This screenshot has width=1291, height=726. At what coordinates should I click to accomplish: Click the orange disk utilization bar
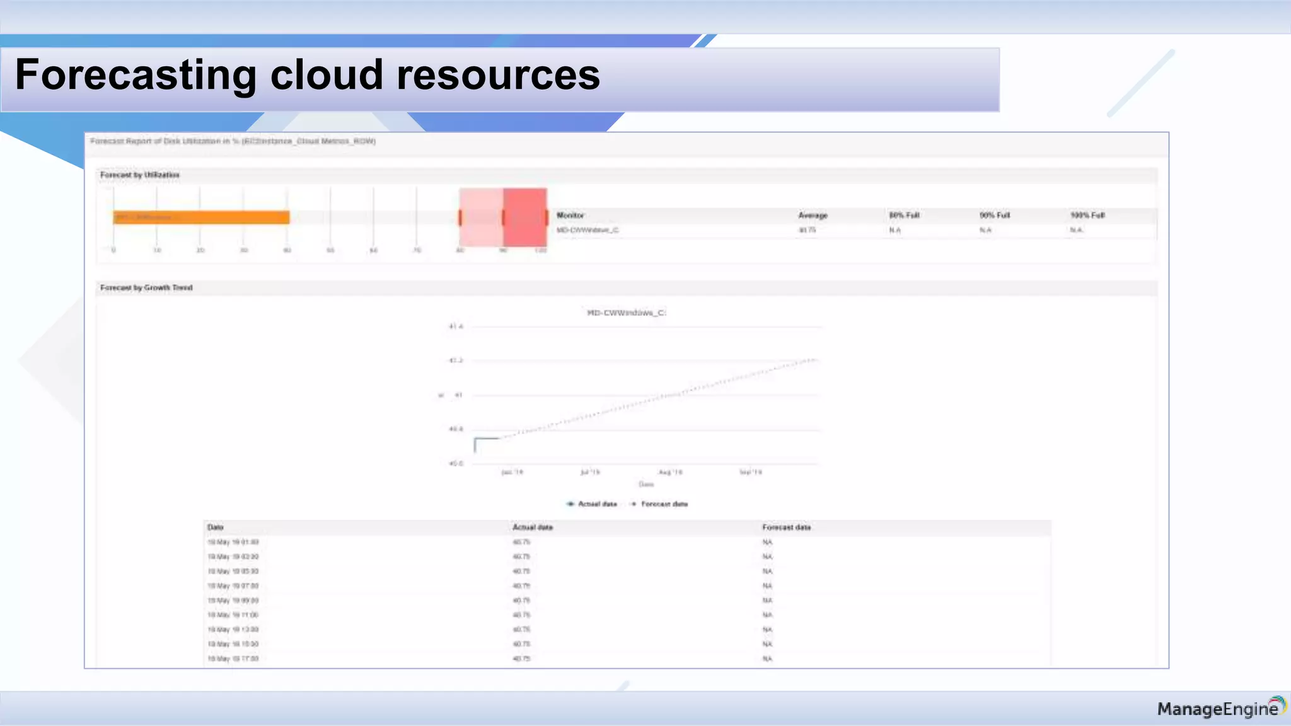click(201, 217)
